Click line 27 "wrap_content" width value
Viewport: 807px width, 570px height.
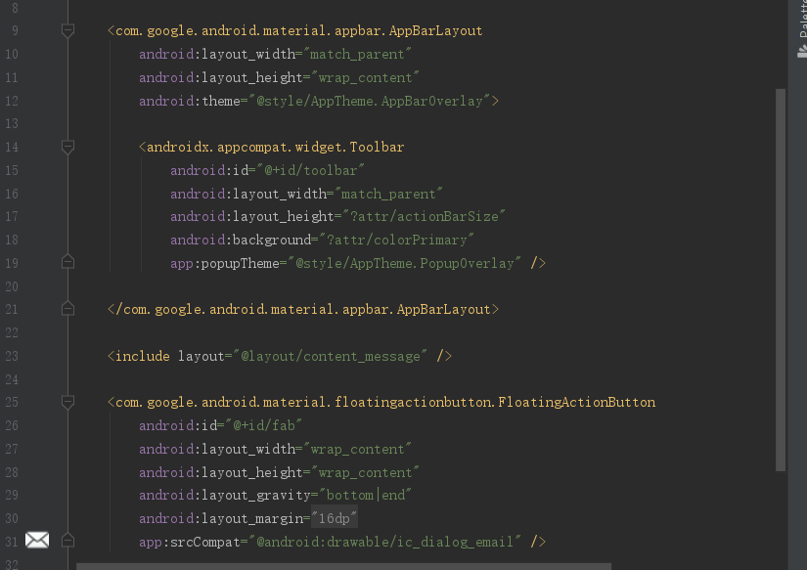[358, 449]
